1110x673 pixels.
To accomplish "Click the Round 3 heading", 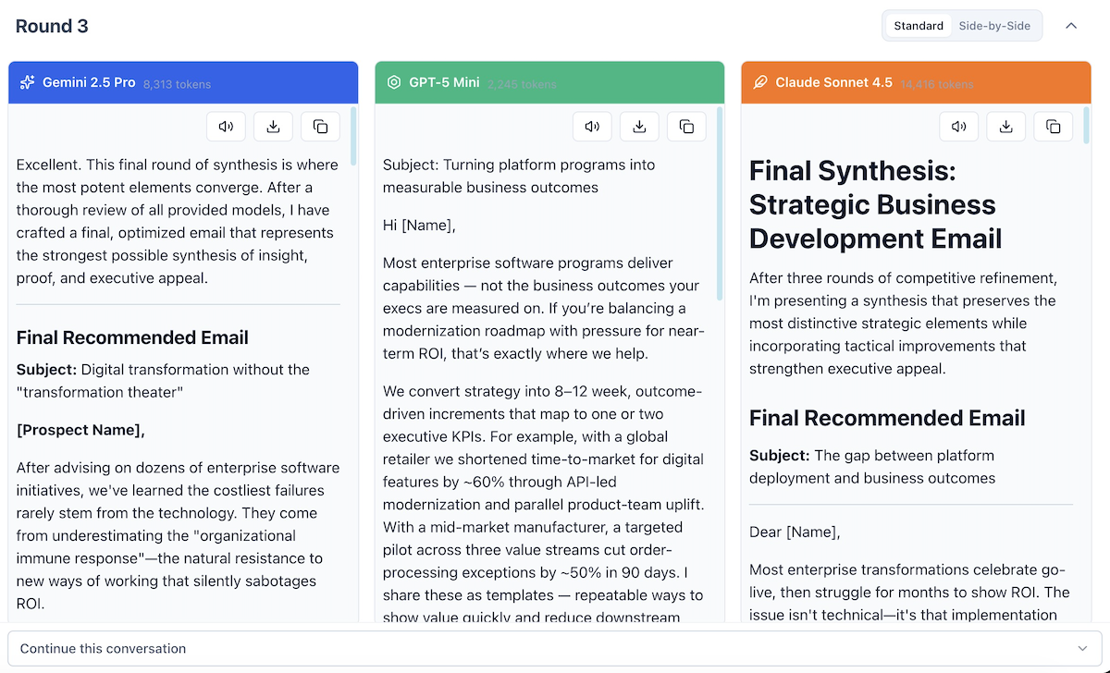I will [x=52, y=26].
